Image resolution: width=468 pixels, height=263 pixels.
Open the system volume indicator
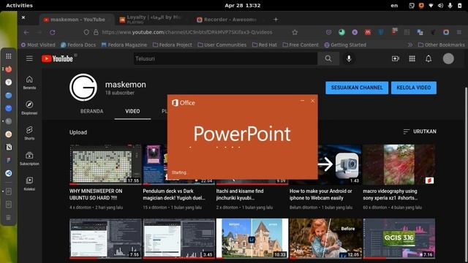point(440,5)
